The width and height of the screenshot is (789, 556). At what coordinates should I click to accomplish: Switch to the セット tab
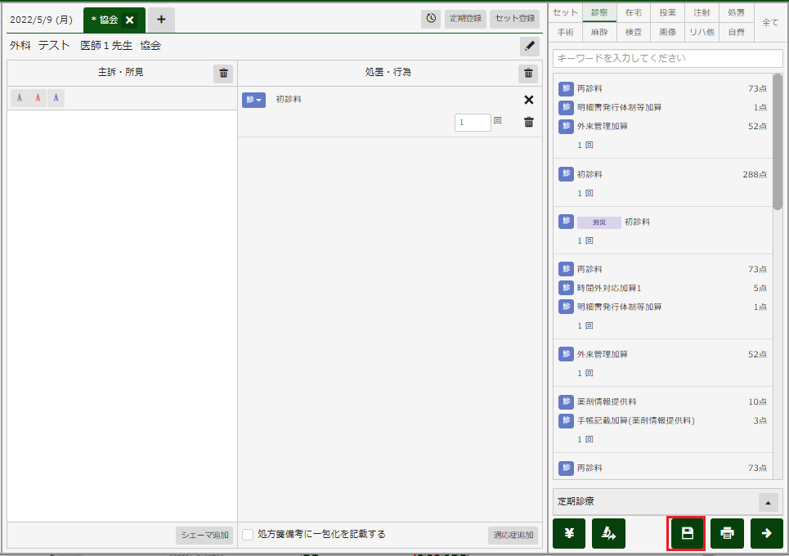pyautogui.click(x=566, y=12)
